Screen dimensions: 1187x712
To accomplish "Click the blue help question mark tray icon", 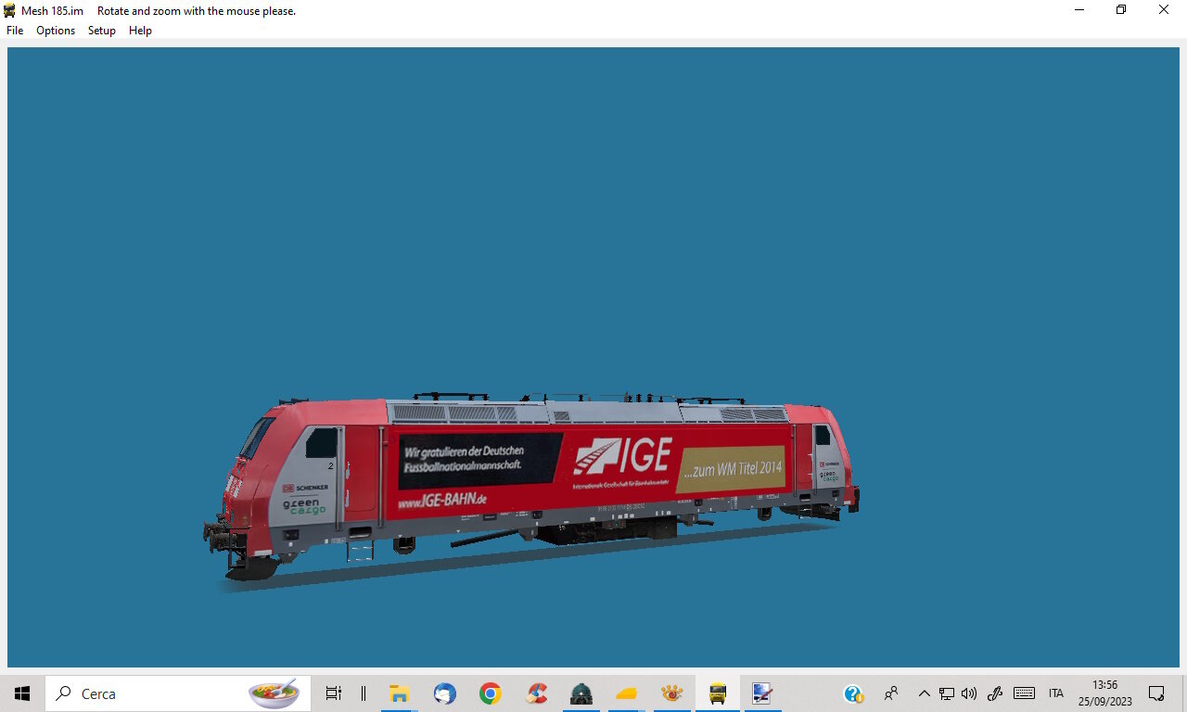I will [853, 693].
